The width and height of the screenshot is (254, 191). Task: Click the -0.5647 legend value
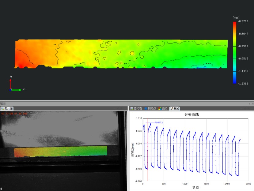(243, 34)
